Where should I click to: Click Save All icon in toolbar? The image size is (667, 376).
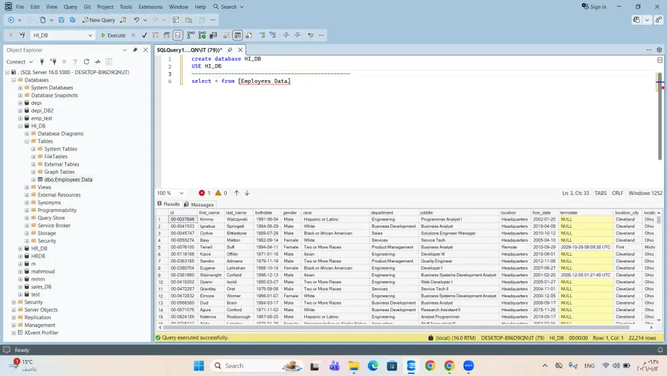point(73,19)
